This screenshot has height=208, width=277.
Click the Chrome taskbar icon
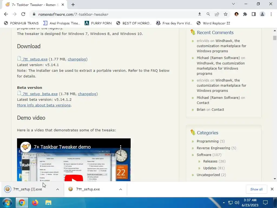(22, 203)
